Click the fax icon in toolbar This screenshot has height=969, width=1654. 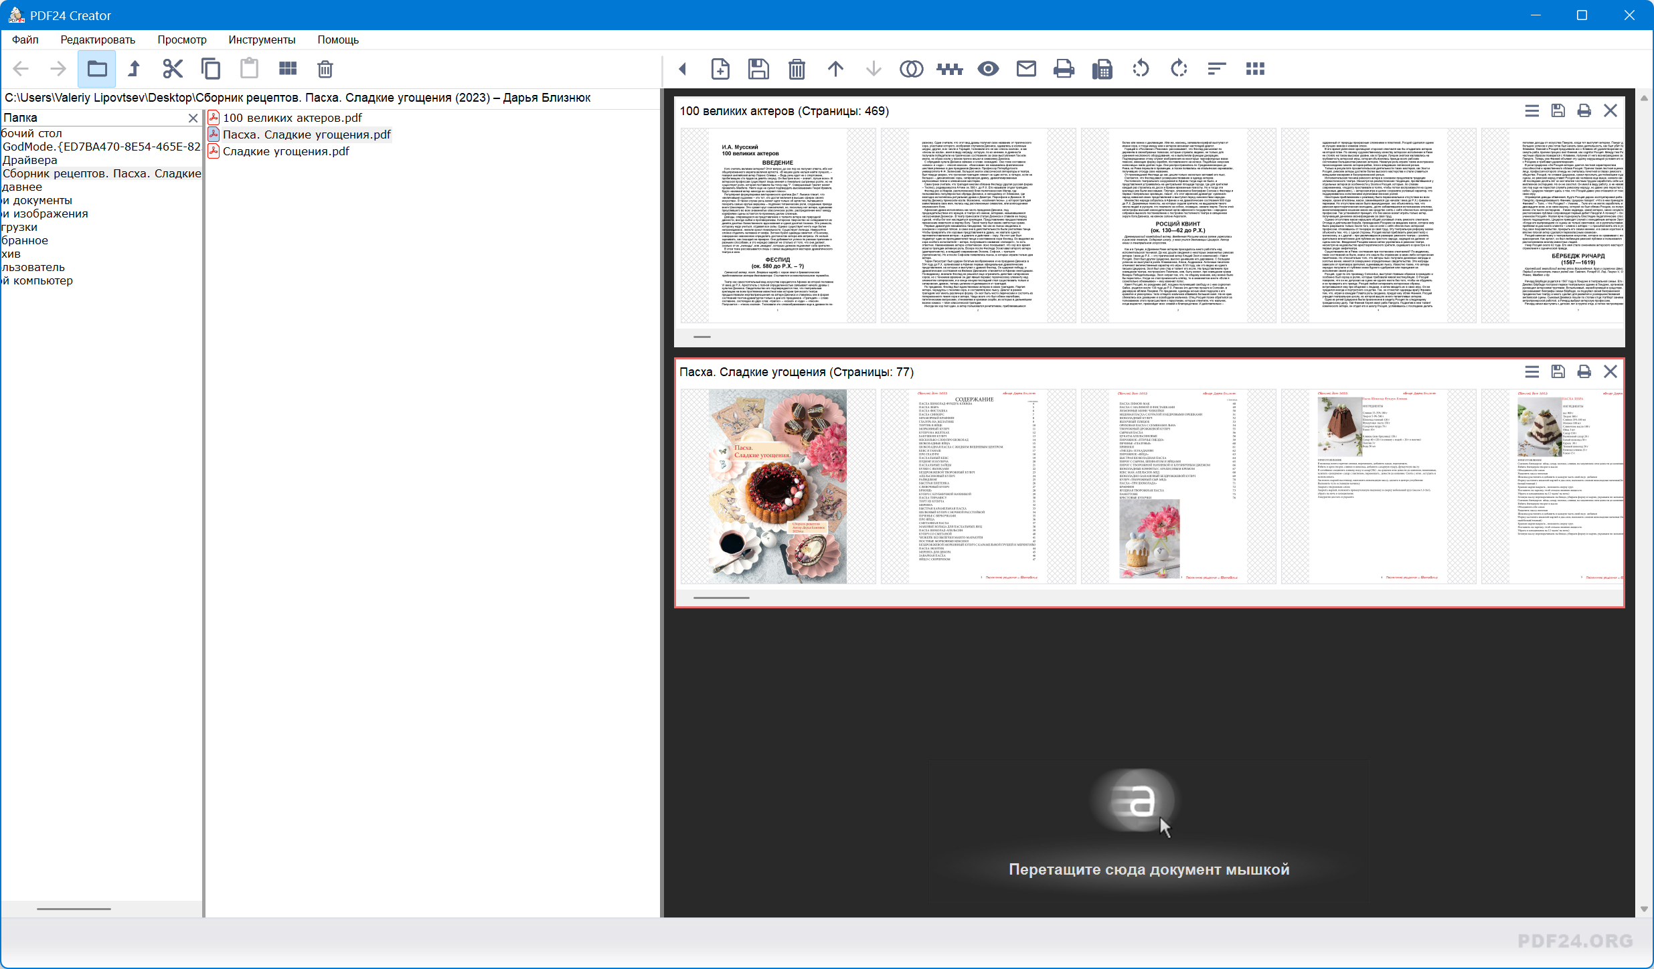pos(1102,69)
